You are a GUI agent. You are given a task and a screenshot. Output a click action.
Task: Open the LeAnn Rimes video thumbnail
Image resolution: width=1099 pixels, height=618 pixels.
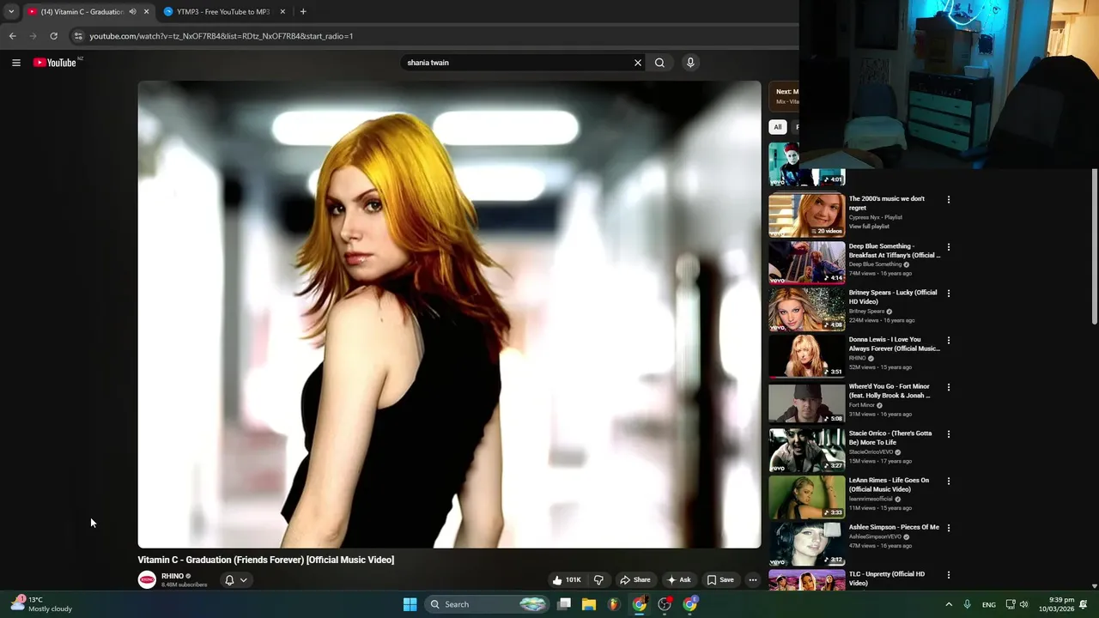807,496
